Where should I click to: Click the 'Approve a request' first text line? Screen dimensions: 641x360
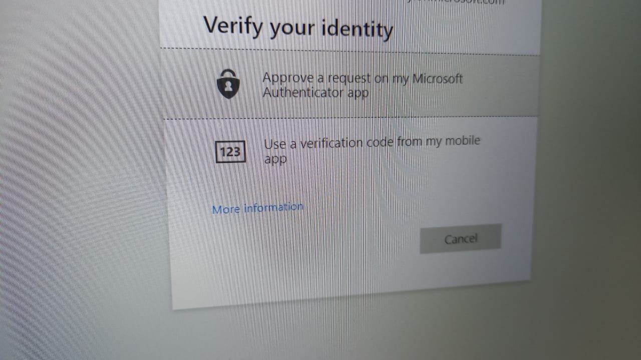(x=363, y=78)
